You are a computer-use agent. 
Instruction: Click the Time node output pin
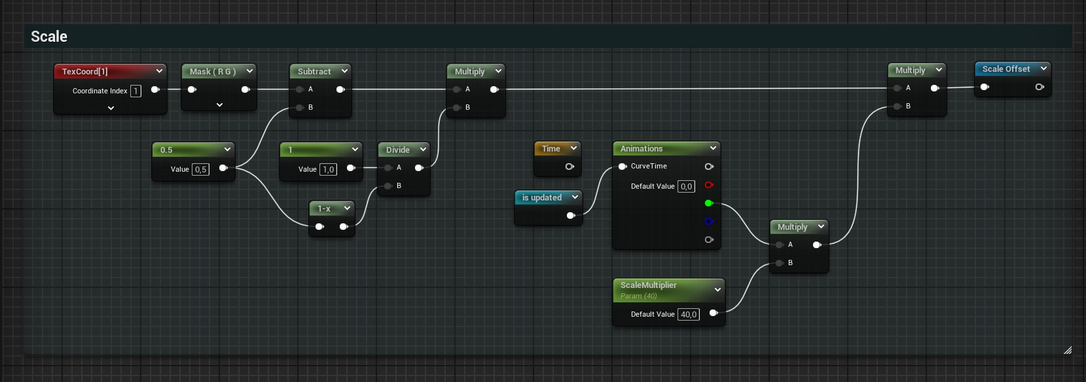pyautogui.click(x=570, y=167)
